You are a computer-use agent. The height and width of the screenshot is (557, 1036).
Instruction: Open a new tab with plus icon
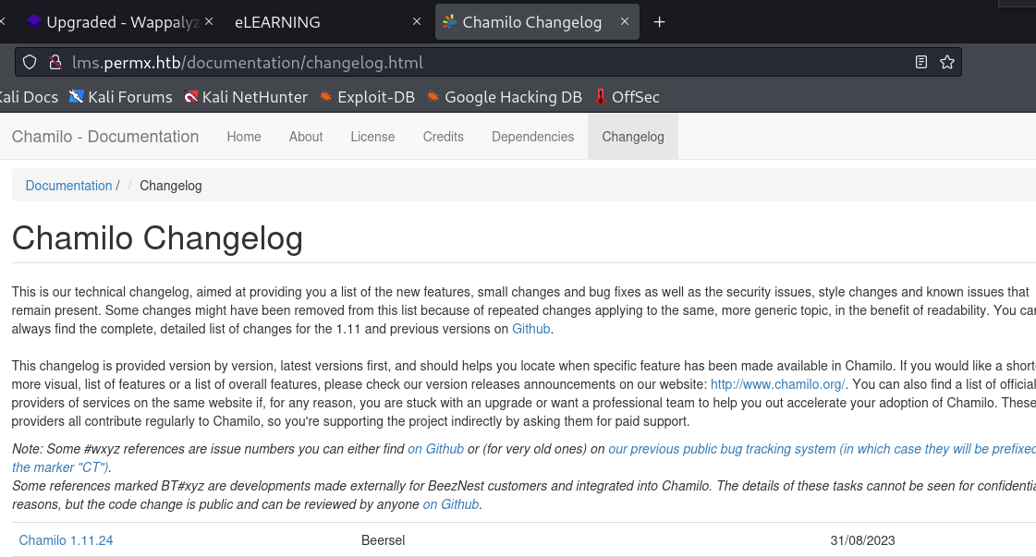pyautogui.click(x=659, y=22)
